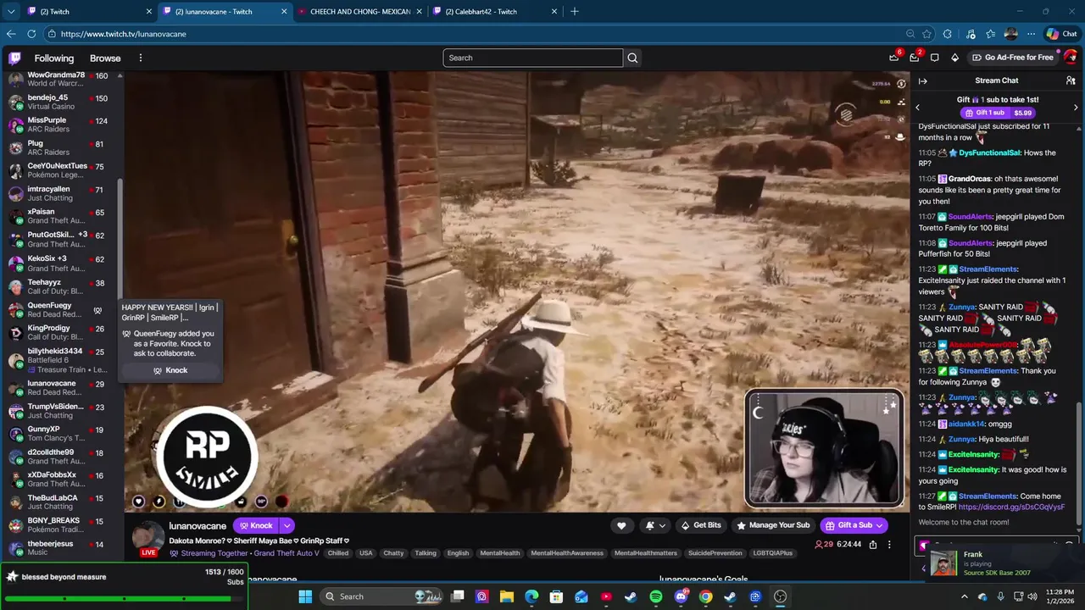Screen dimensions: 1085x610
Task: Click the Get Bits button below video
Action: (x=701, y=525)
